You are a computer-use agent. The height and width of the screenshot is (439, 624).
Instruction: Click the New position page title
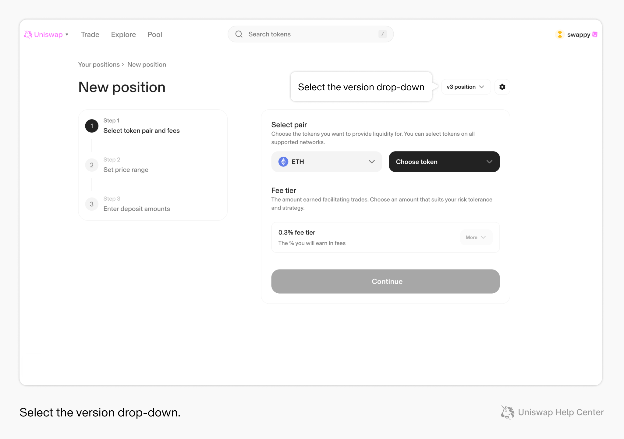[122, 87]
